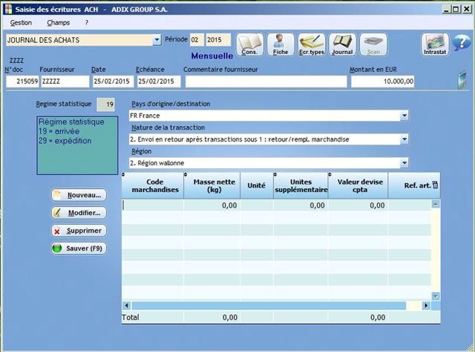The image size is (475, 352).
Task: Click the Mensuelle label
Action: 212,56
